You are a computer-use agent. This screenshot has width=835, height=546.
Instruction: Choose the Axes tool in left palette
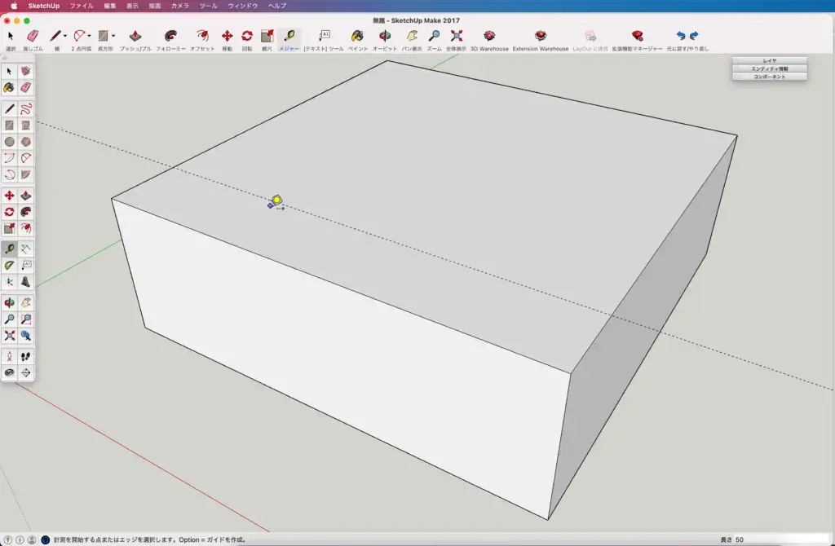click(x=9, y=282)
